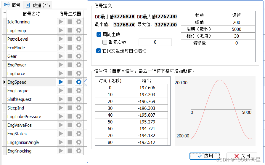Click the 信号名称 column header
Viewport: 265px width, 165px height.
point(31,14)
